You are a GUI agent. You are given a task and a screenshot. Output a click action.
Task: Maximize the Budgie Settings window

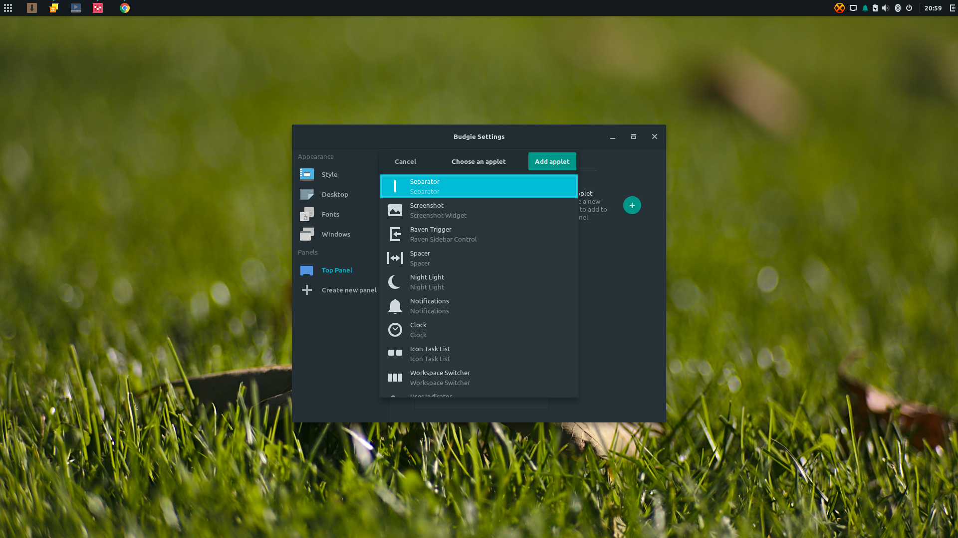[634, 136]
